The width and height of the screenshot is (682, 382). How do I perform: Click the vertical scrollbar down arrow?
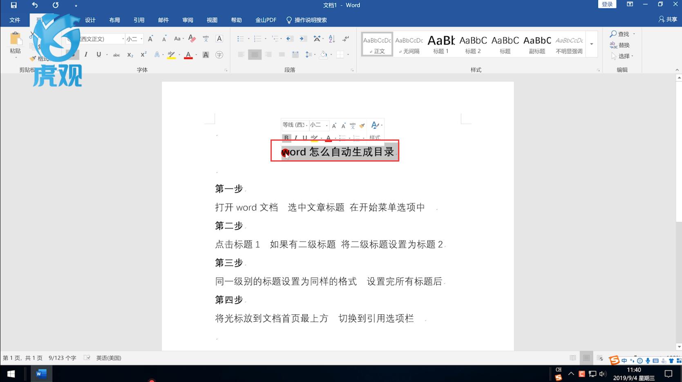(x=679, y=347)
